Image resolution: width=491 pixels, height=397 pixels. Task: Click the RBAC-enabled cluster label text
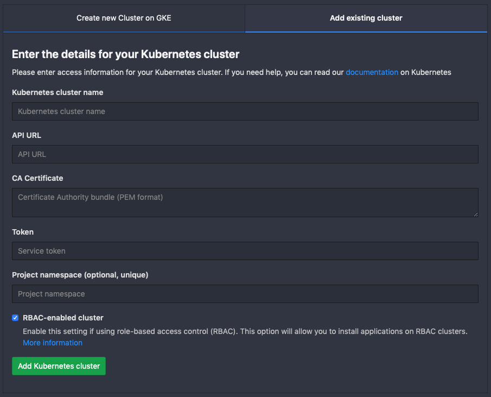[63, 318]
